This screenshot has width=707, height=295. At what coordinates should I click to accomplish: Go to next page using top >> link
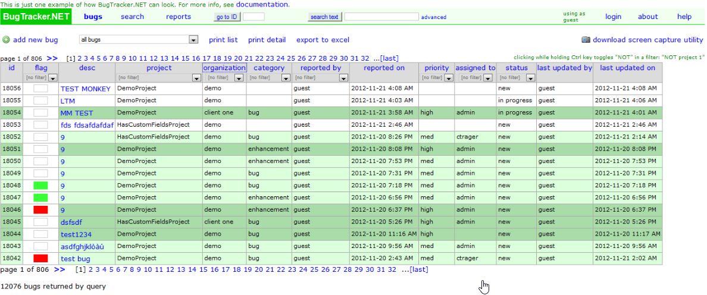coord(52,58)
